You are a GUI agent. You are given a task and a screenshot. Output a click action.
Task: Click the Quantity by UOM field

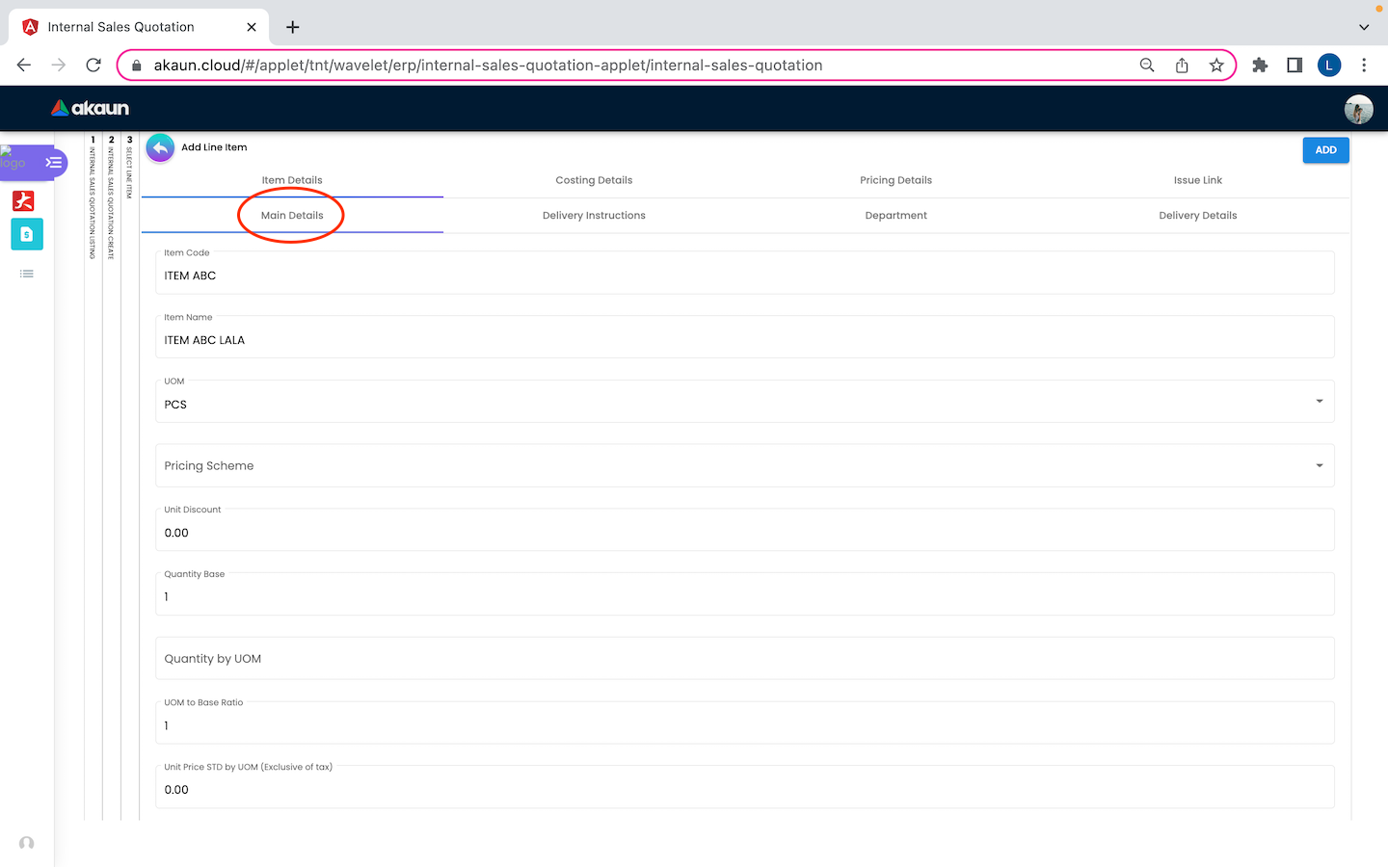(745, 659)
